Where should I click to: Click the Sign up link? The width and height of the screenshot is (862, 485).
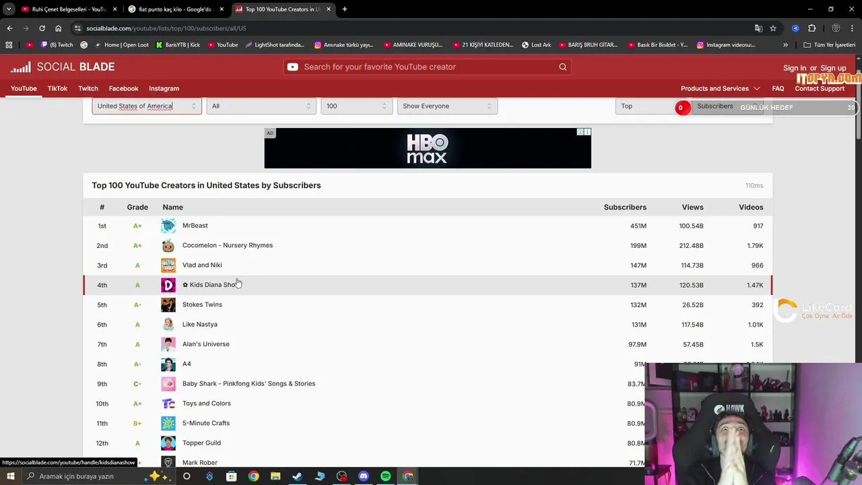click(833, 68)
